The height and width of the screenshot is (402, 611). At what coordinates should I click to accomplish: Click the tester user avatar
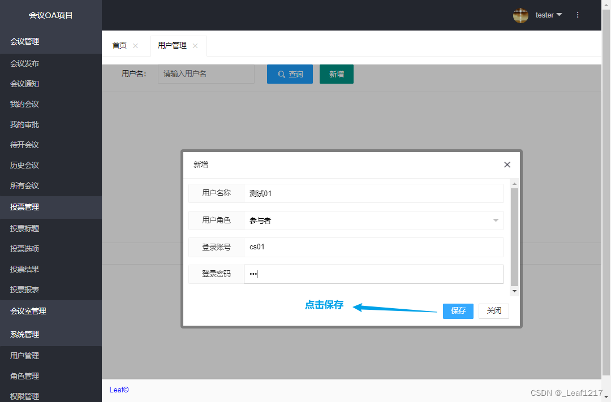coord(520,15)
